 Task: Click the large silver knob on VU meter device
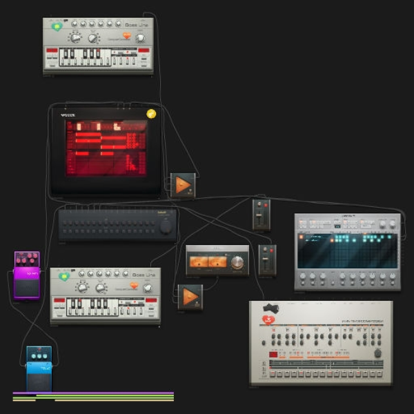tap(237, 262)
